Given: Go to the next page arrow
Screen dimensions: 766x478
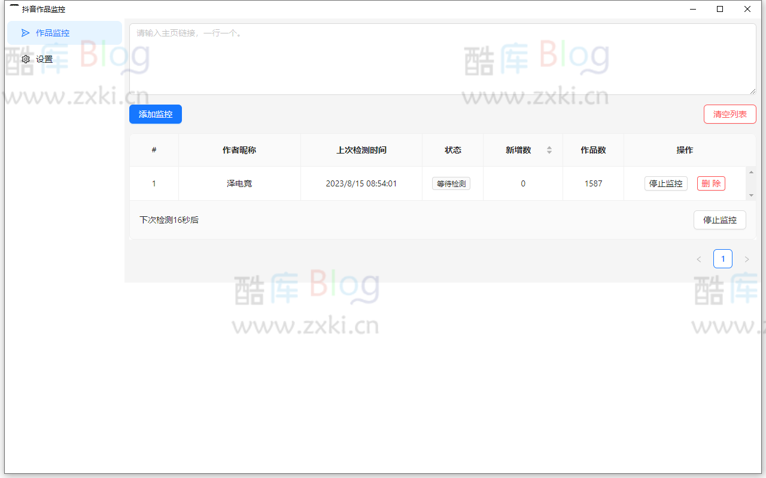Looking at the screenshot, I should (x=746, y=259).
